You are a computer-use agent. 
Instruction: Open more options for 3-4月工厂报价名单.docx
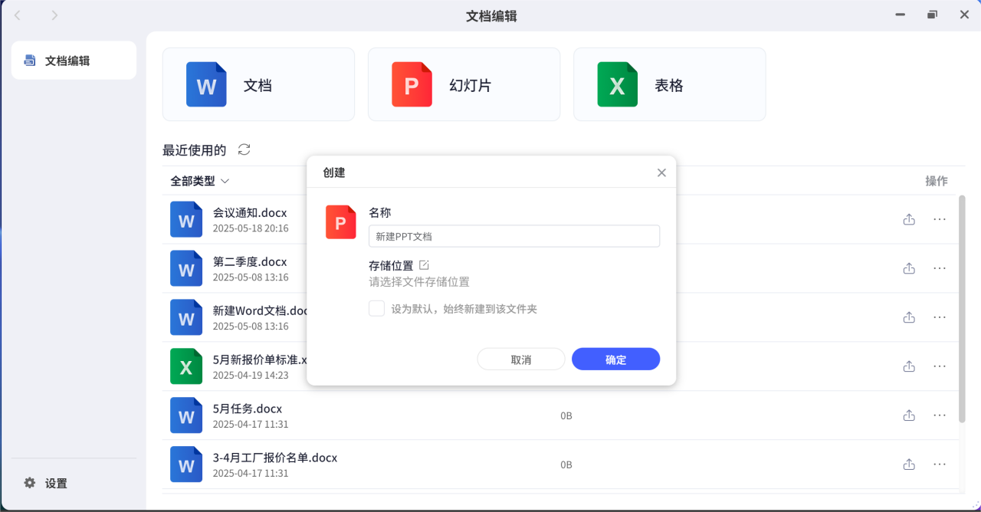(x=940, y=464)
